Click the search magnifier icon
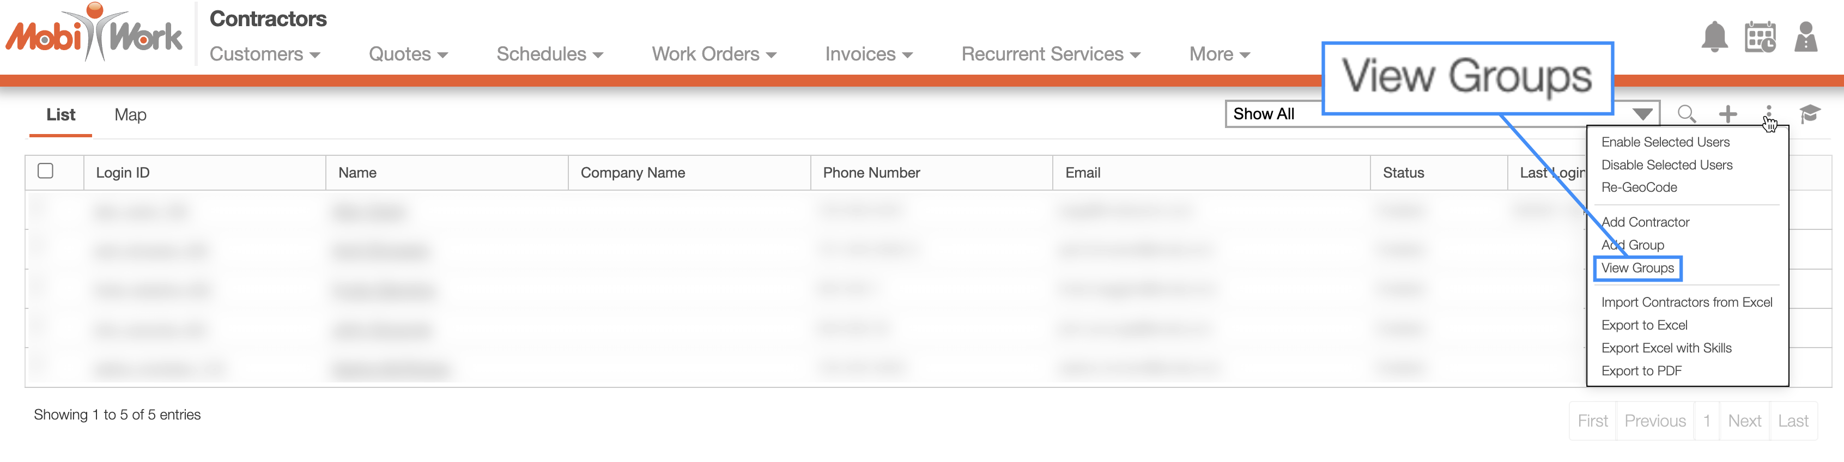This screenshot has height=462, width=1844. coord(1687,114)
